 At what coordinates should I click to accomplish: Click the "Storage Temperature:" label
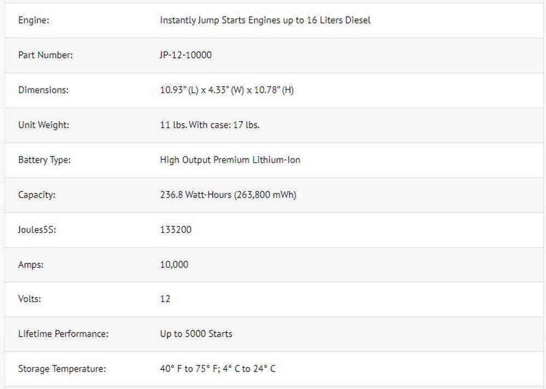pos(62,369)
